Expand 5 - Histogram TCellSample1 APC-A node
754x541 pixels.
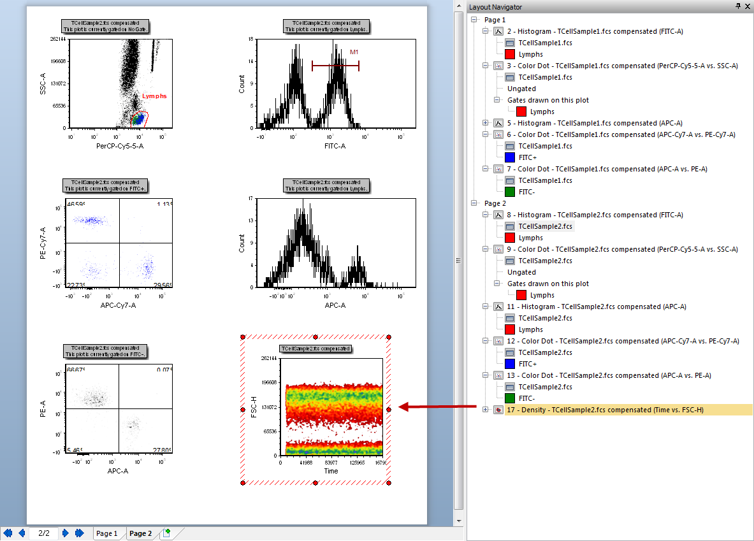(x=486, y=123)
